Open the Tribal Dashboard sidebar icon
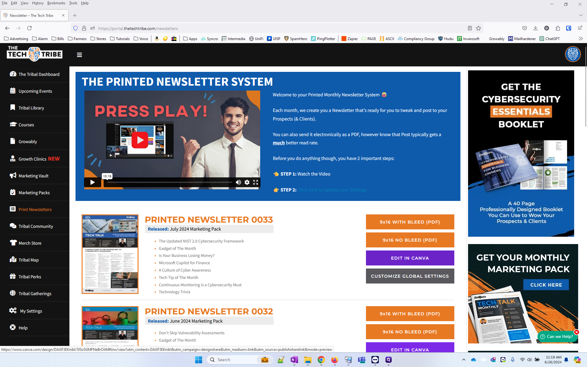 tap(13, 74)
